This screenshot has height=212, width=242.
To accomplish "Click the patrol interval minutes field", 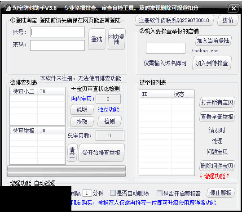I will pos(87,193).
